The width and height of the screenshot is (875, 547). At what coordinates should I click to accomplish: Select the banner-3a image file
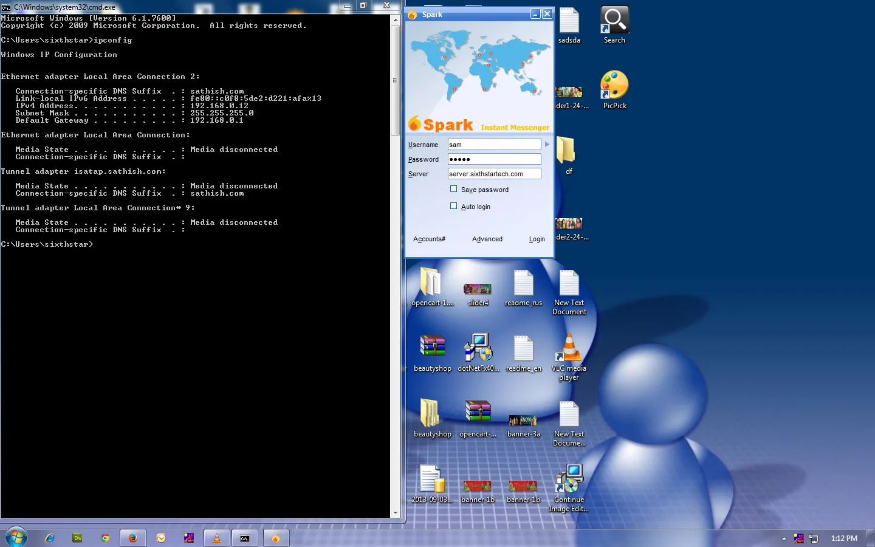[523, 421]
